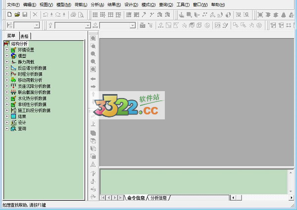Click the first grid icon in the top toolbar
The width and height of the screenshot is (297, 210).
[x=95, y=14]
